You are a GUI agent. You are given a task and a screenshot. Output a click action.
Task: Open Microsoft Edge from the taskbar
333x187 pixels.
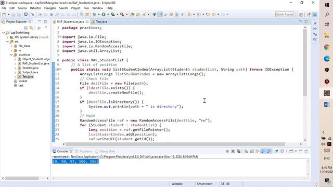327,59
